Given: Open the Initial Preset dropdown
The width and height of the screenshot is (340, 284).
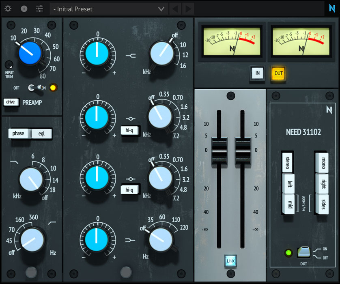Looking at the screenshot, I should click(x=109, y=9).
